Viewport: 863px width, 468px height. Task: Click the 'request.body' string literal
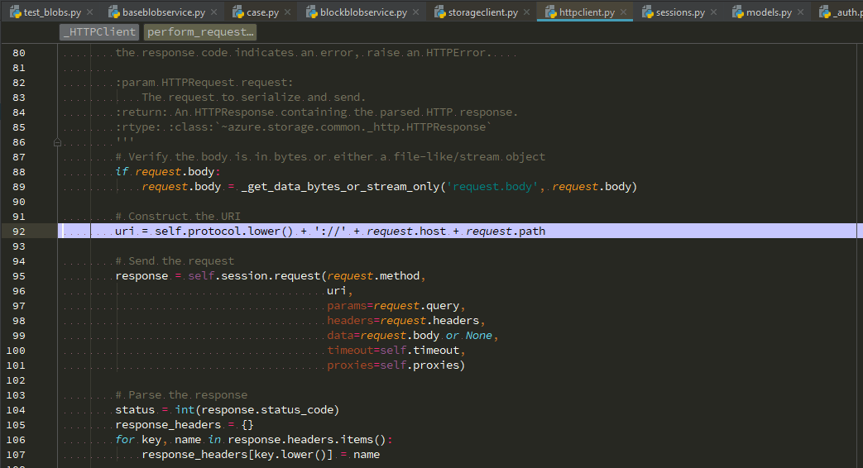point(492,186)
